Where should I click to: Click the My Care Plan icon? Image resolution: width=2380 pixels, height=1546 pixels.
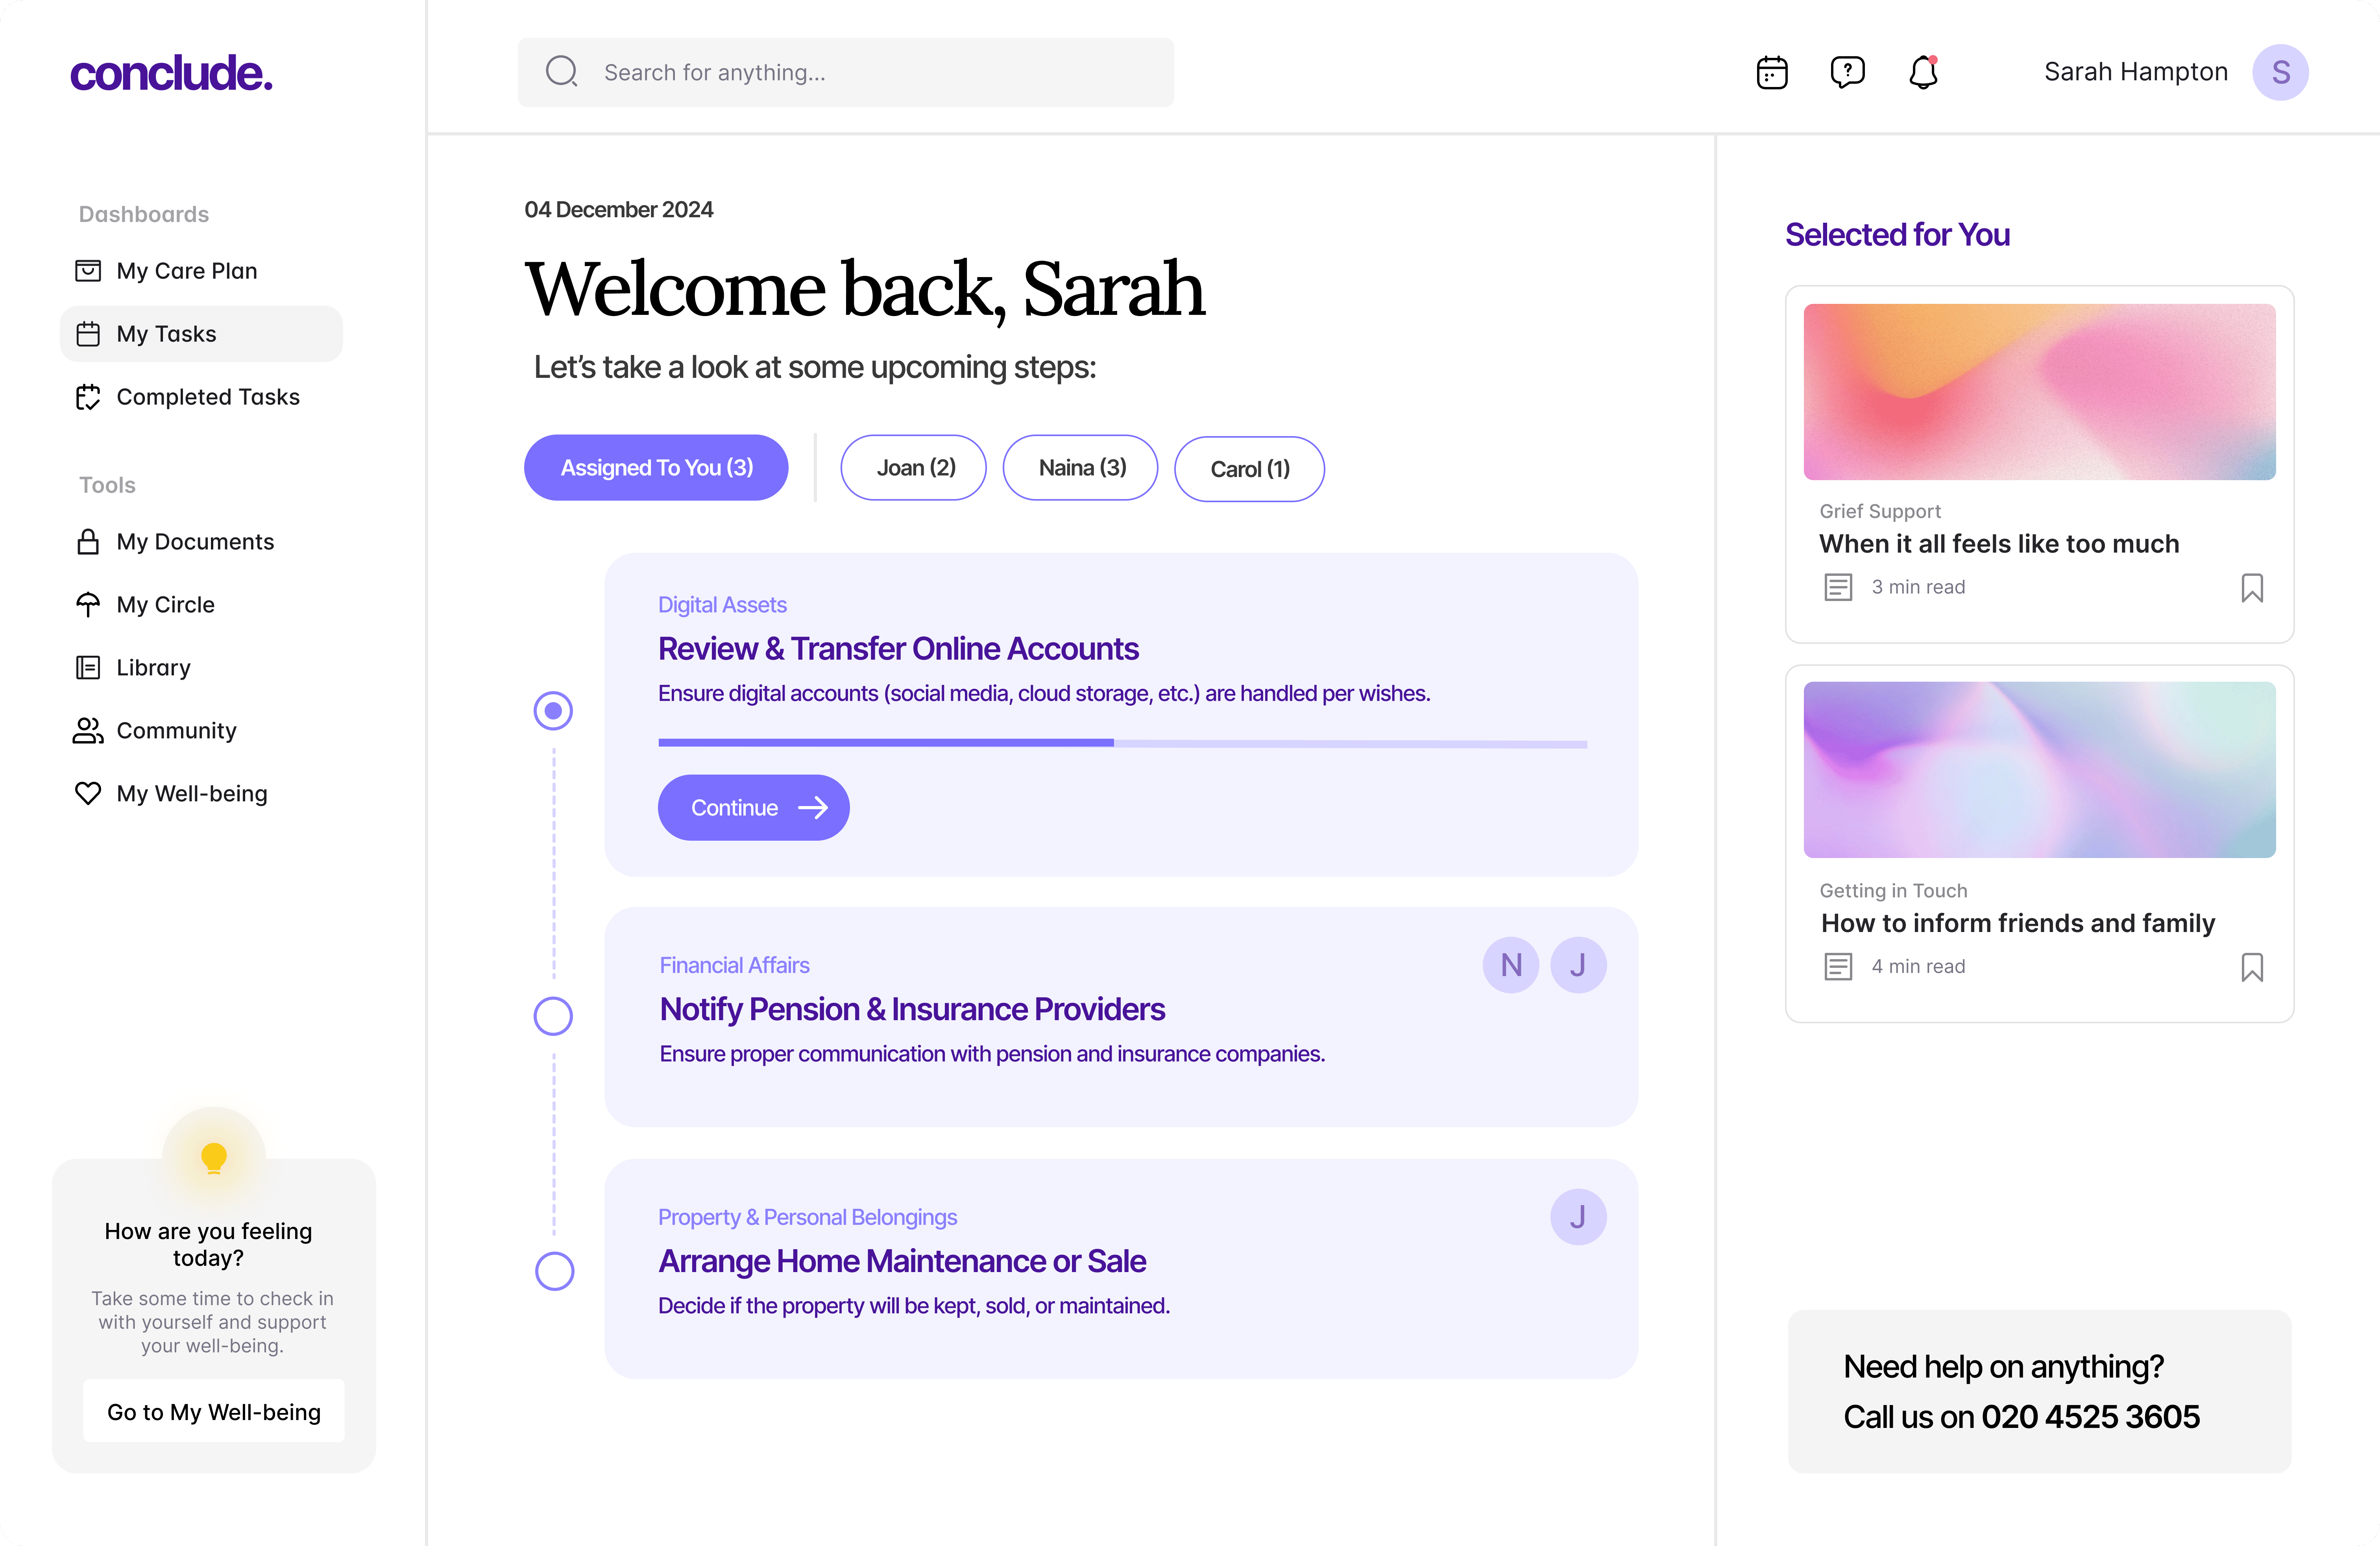click(x=88, y=271)
